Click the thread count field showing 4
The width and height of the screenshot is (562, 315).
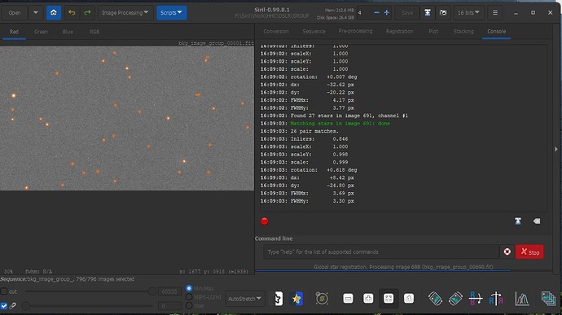[363, 12]
